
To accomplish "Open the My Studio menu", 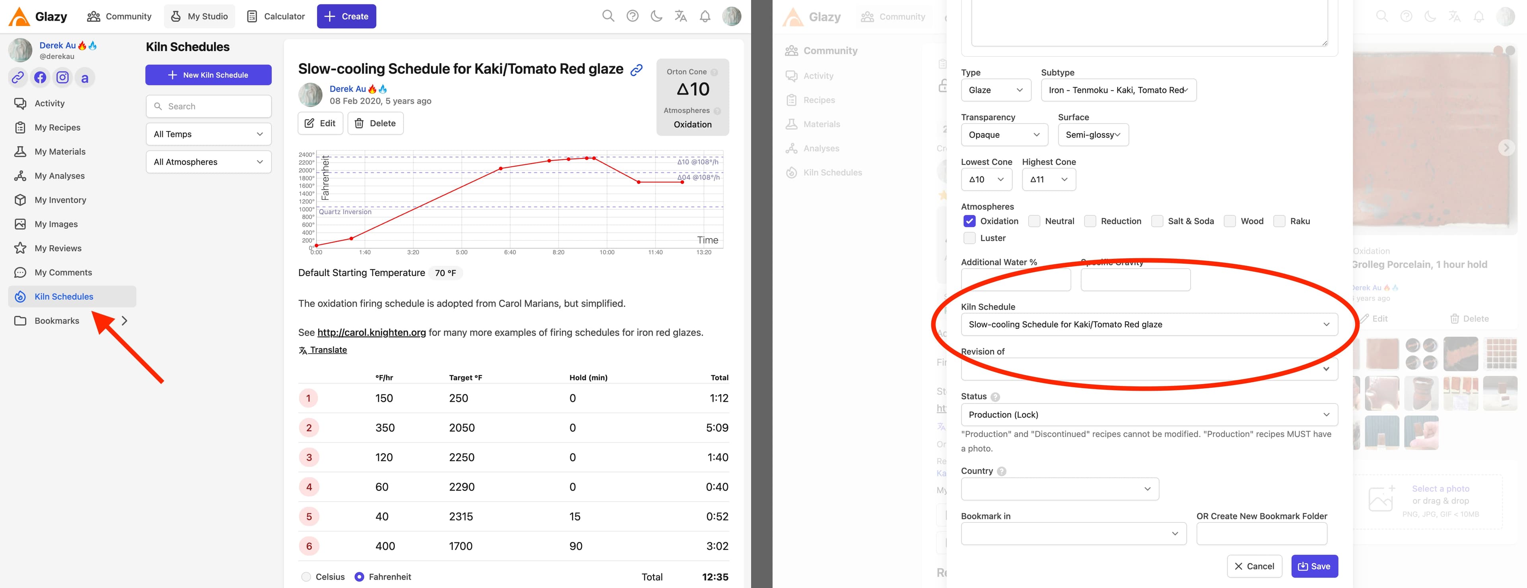I will click(199, 16).
